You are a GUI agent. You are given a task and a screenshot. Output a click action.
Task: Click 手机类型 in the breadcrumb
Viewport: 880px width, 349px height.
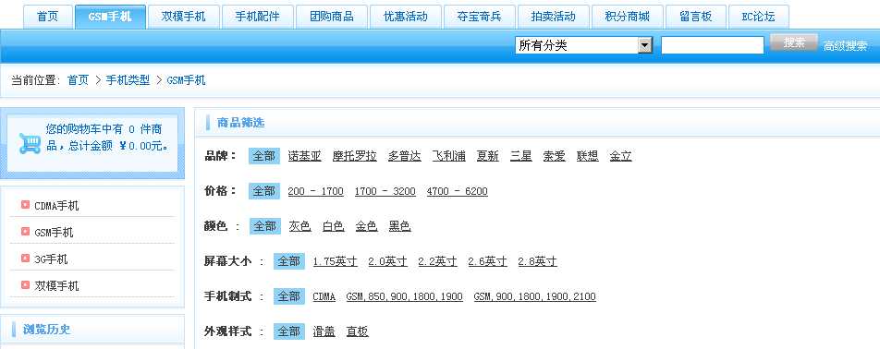[x=128, y=80]
